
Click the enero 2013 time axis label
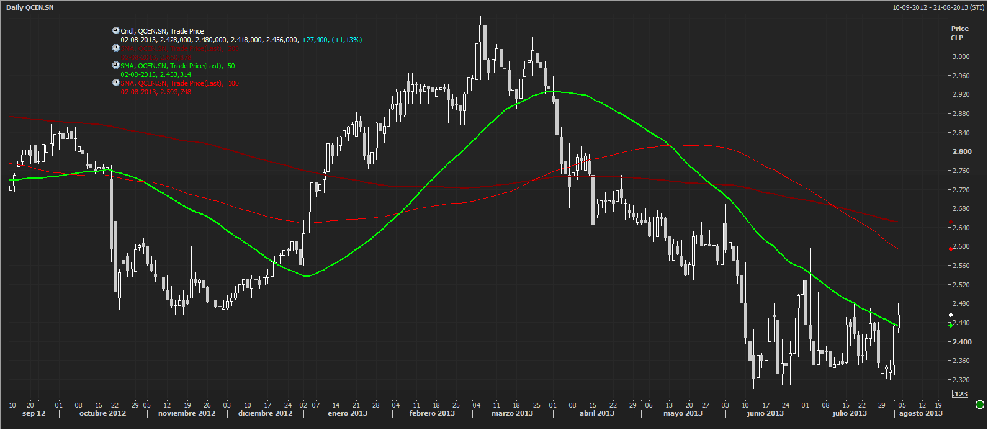tap(348, 413)
